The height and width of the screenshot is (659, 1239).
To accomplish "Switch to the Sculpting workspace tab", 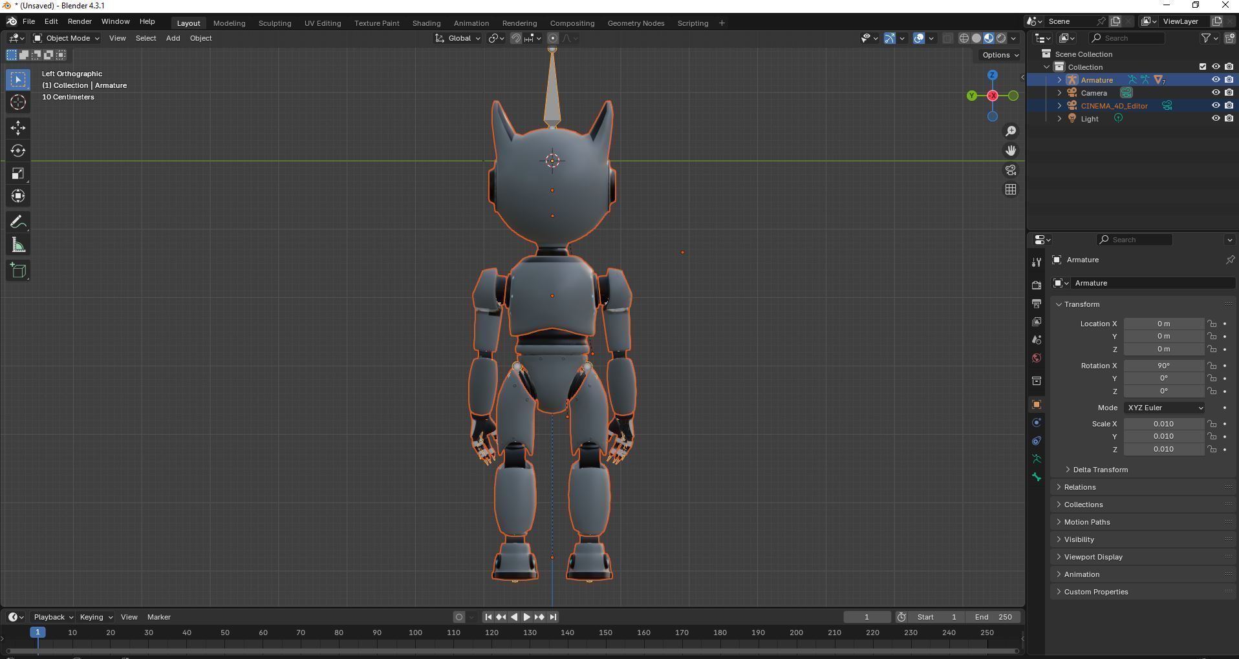I will click(x=275, y=23).
